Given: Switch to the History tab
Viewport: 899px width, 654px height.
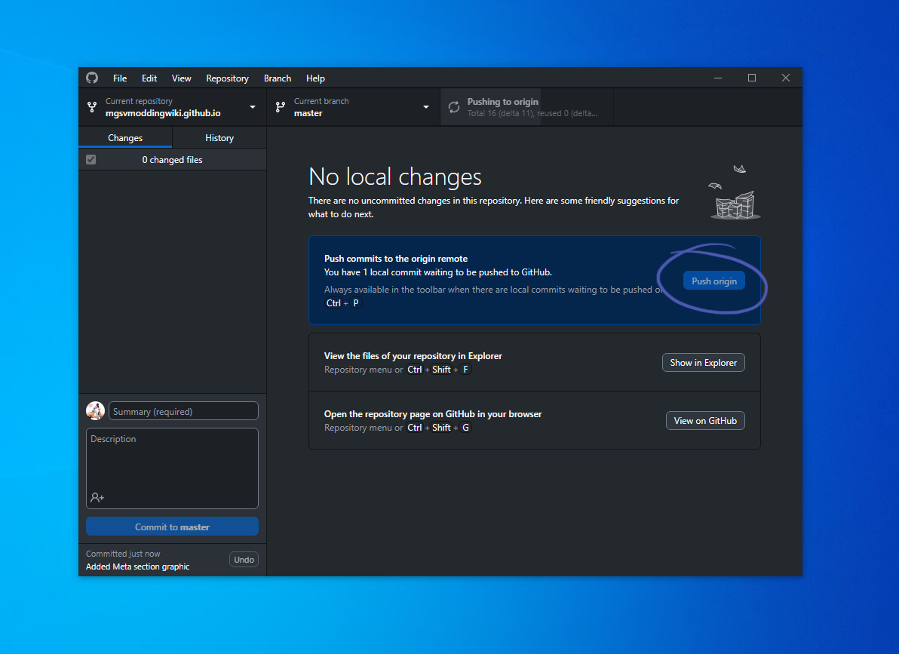Looking at the screenshot, I should coord(219,138).
